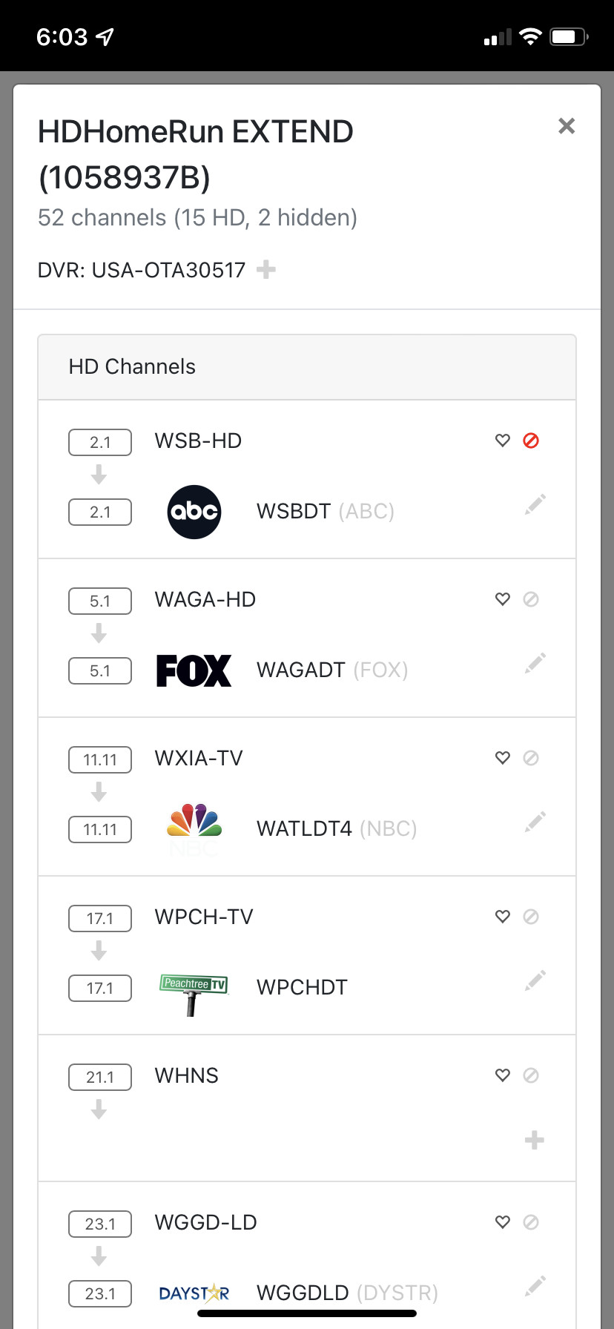614x1329 pixels.
Task: Edit the WAGADT (FOX) guide mapping
Action: pos(535,664)
